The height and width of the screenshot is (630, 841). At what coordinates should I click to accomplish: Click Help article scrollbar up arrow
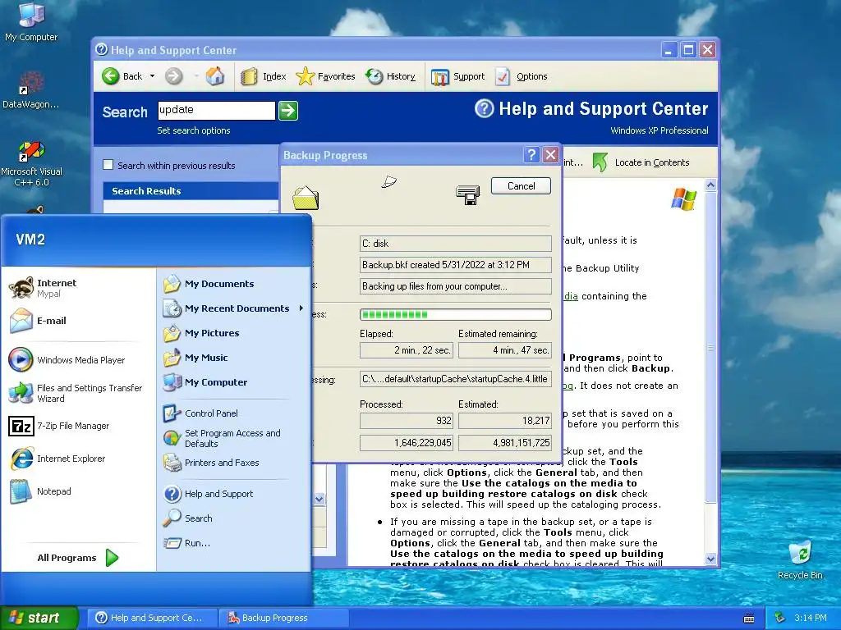[710, 185]
